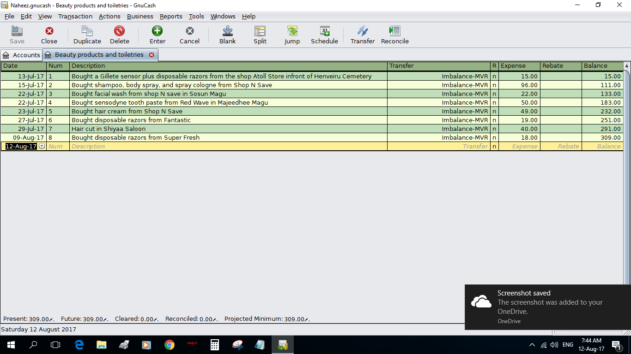Open the Business menu
This screenshot has height=354, width=631.
coord(140,16)
